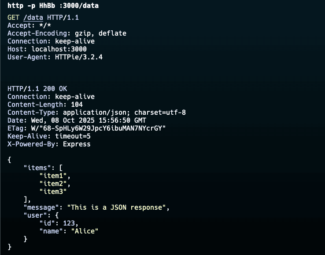Click the User-Agent HTTPie/3.2.4 header

(55, 57)
